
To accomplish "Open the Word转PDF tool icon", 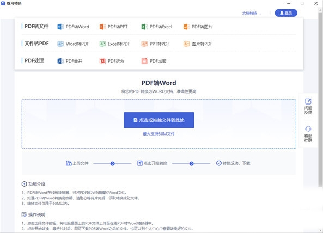I will point(60,44).
